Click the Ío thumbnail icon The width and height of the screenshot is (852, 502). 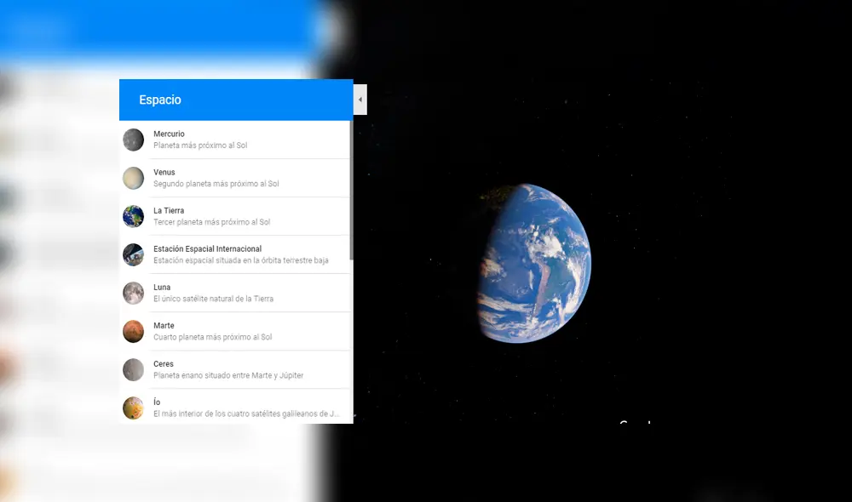point(134,407)
